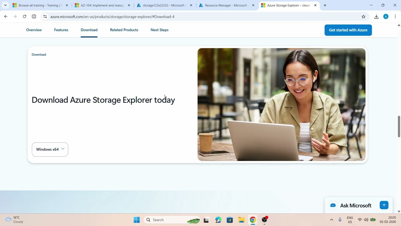The width and height of the screenshot is (401, 226).
Task: Check the battery status icon
Action: click(373, 220)
